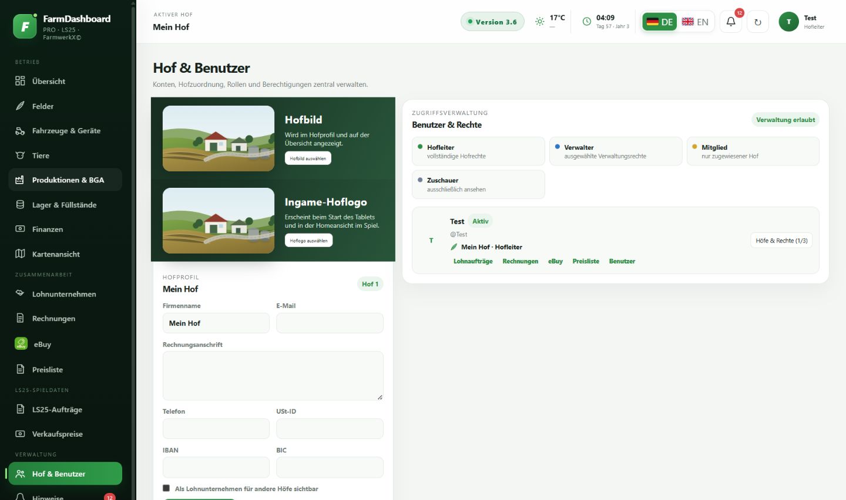Click the E-Mail input field
This screenshot has height=500, width=846.
pyautogui.click(x=330, y=323)
